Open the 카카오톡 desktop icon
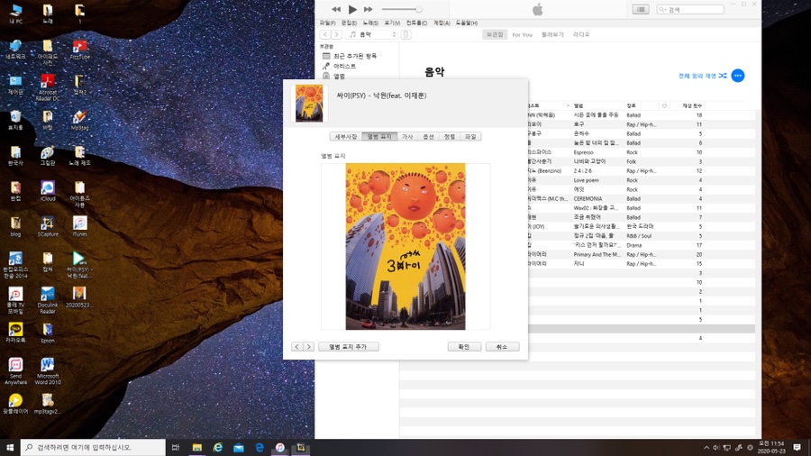 pos(15,333)
